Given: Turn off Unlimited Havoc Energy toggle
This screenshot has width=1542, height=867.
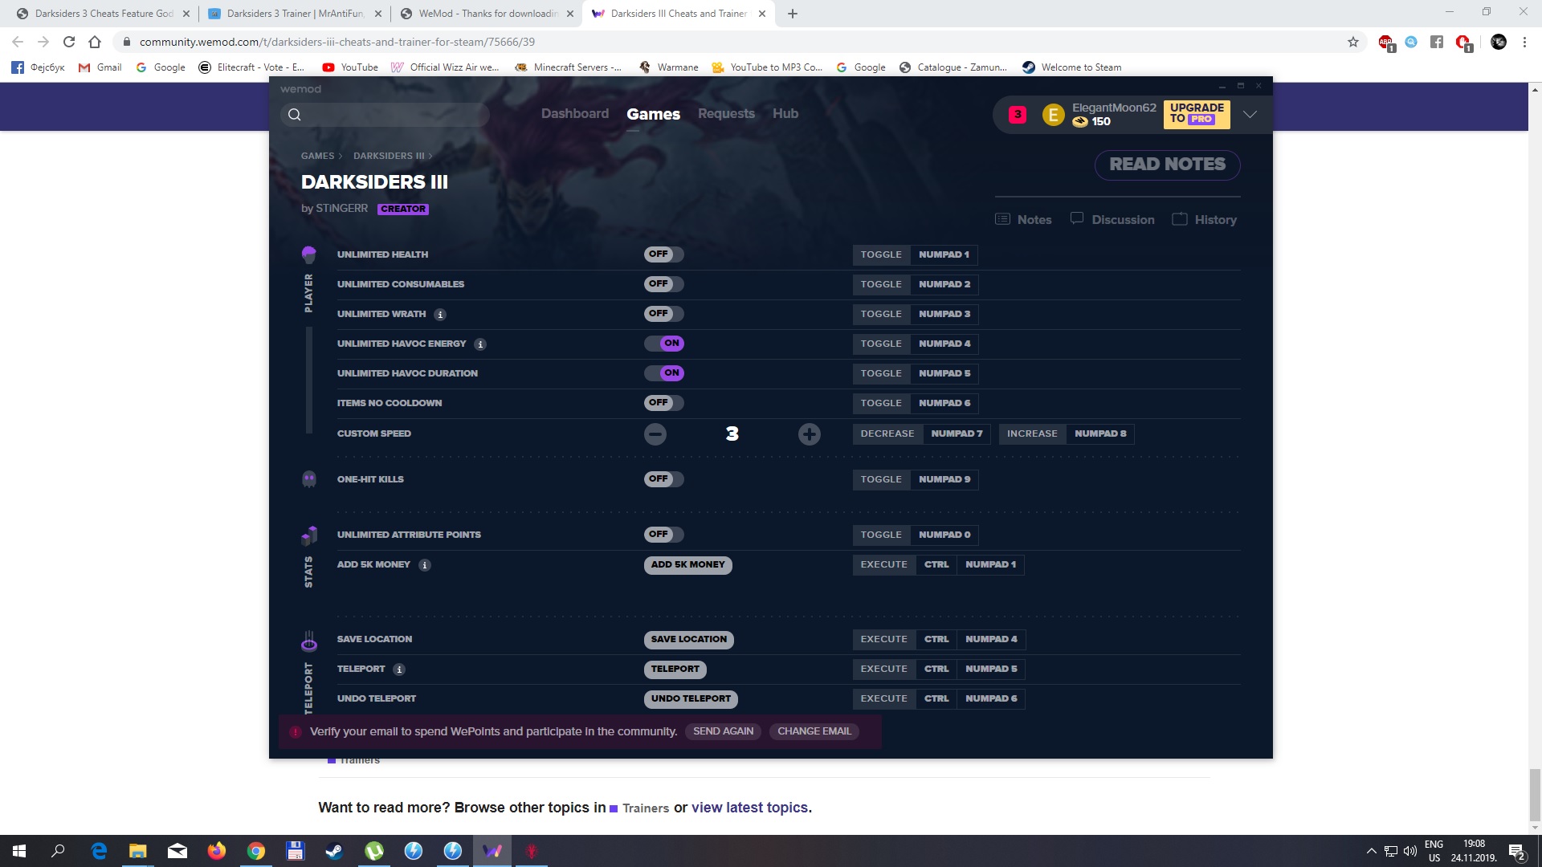Looking at the screenshot, I should pyautogui.click(x=663, y=344).
